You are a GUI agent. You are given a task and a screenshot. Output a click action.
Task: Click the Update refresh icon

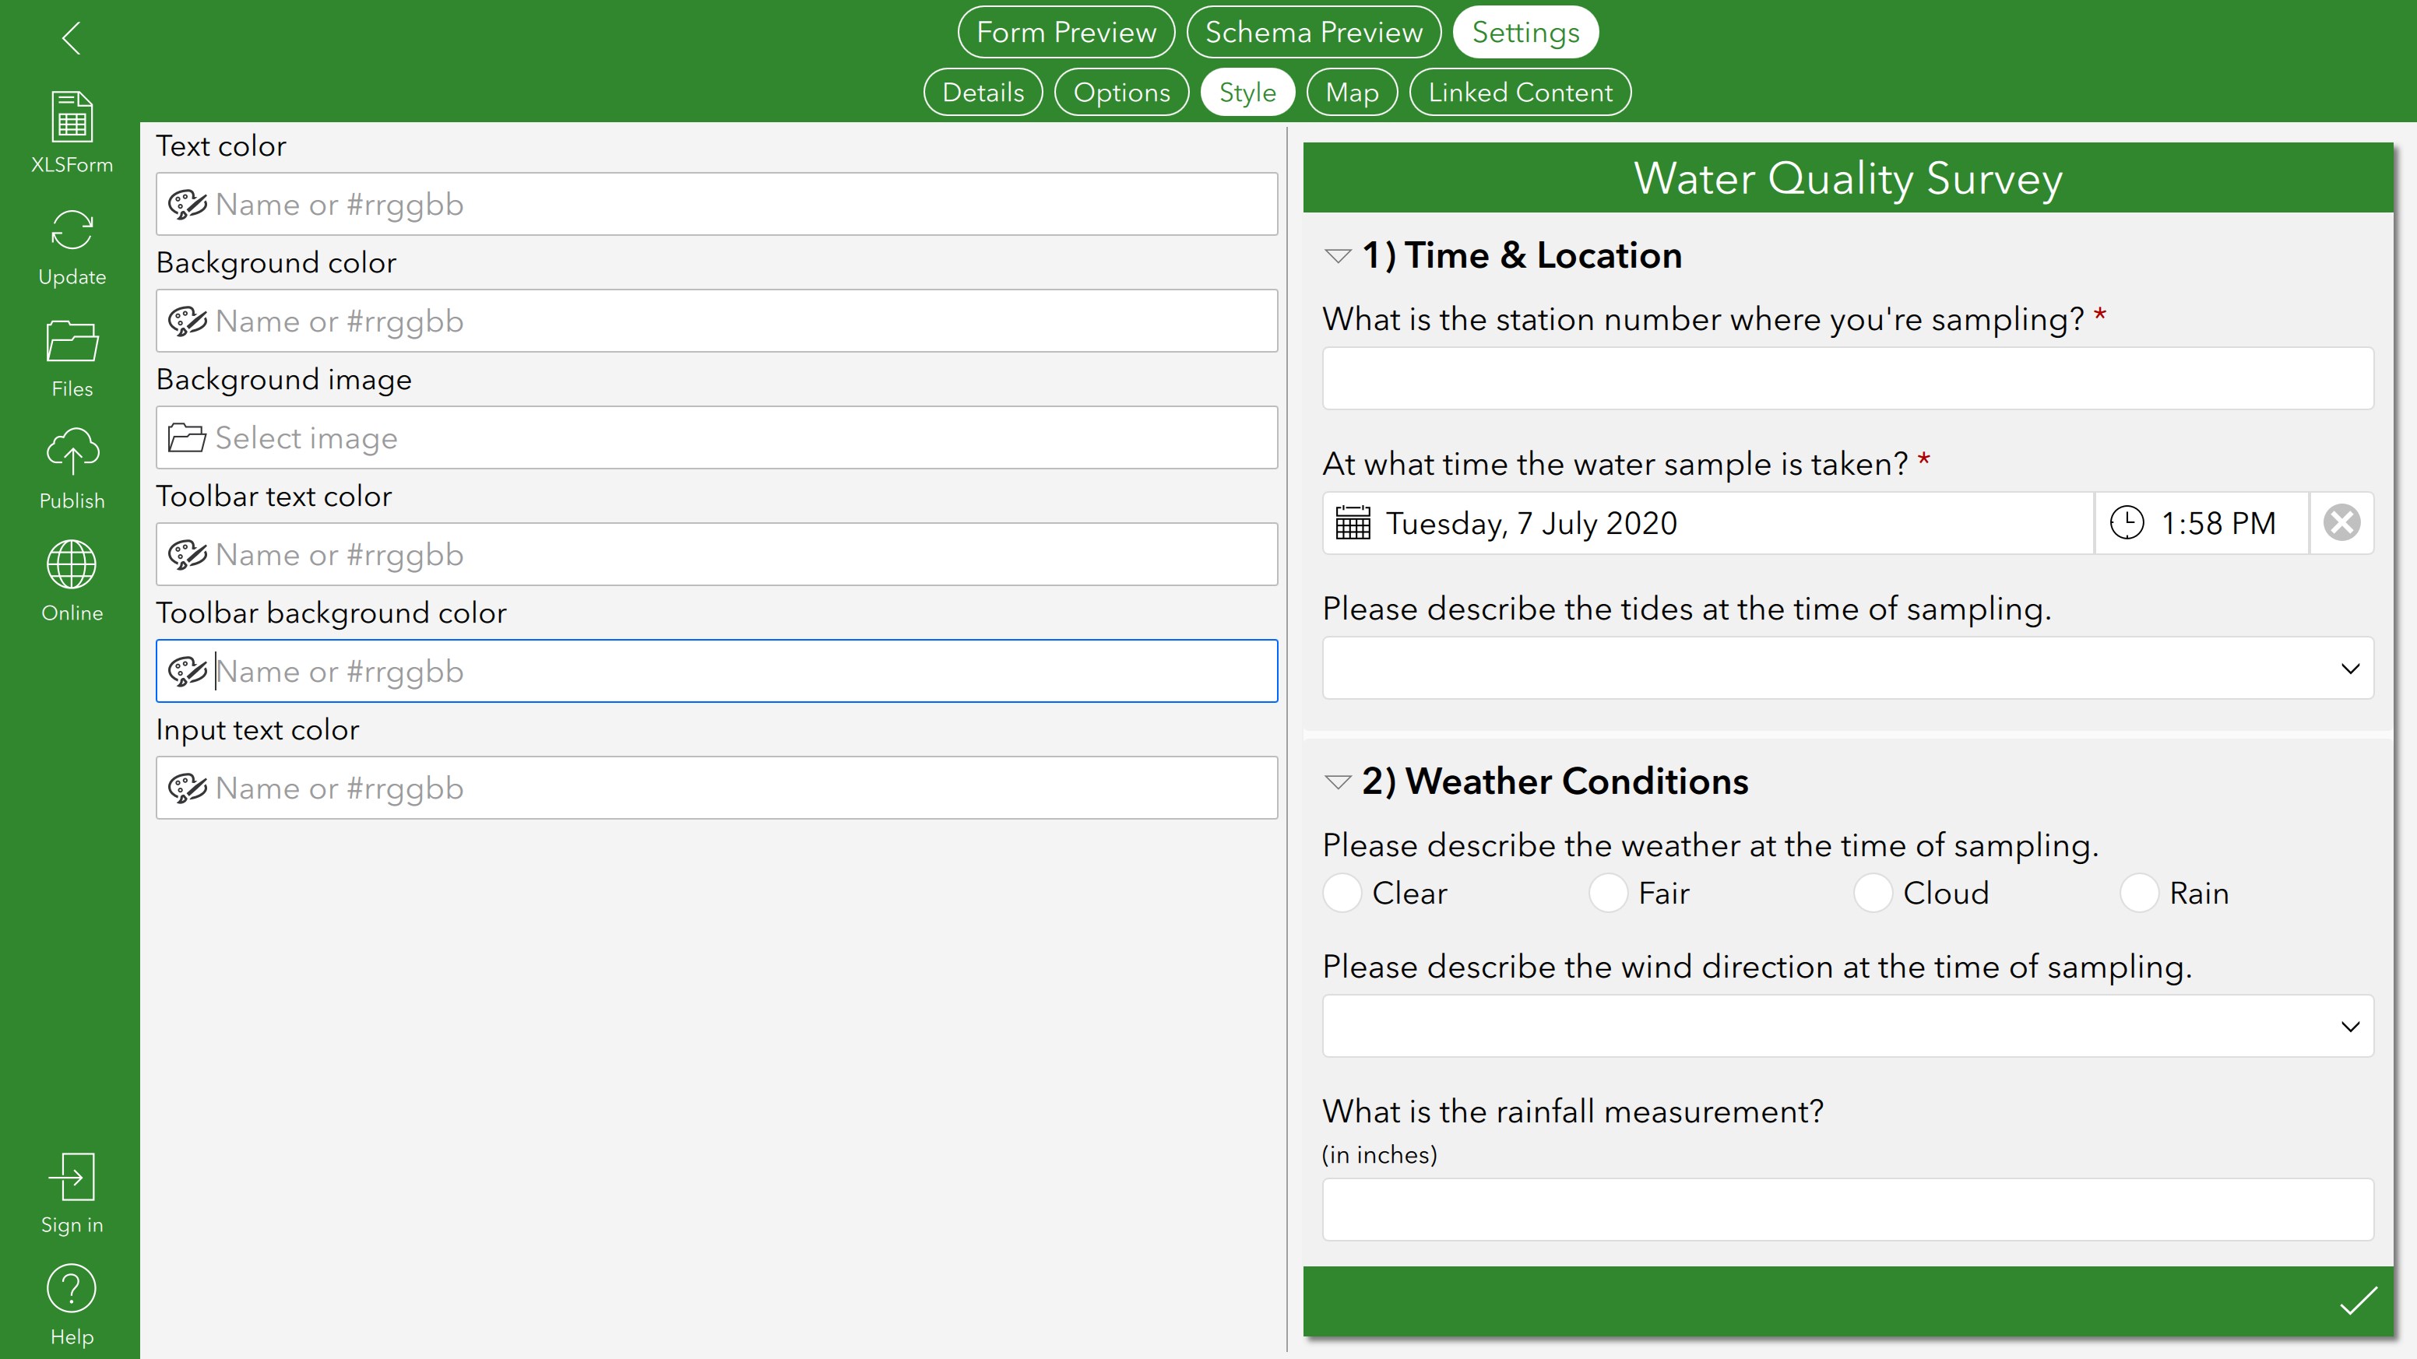pyautogui.click(x=72, y=230)
